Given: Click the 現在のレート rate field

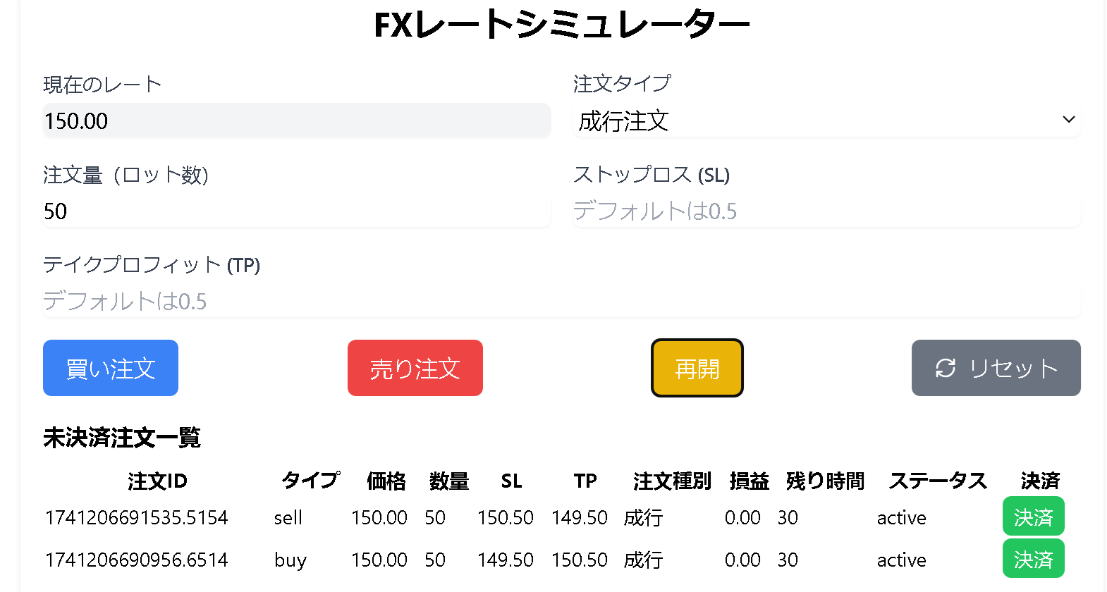Looking at the screenshot, I should coord(296,120).
